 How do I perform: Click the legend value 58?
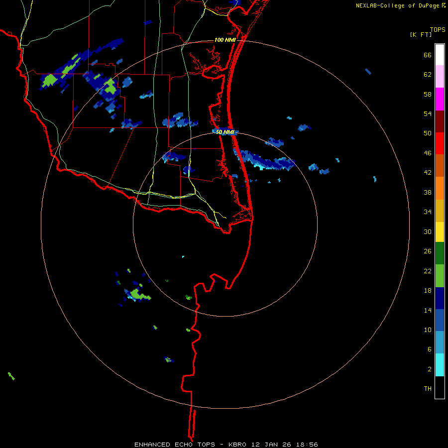[x=428, y=94]
